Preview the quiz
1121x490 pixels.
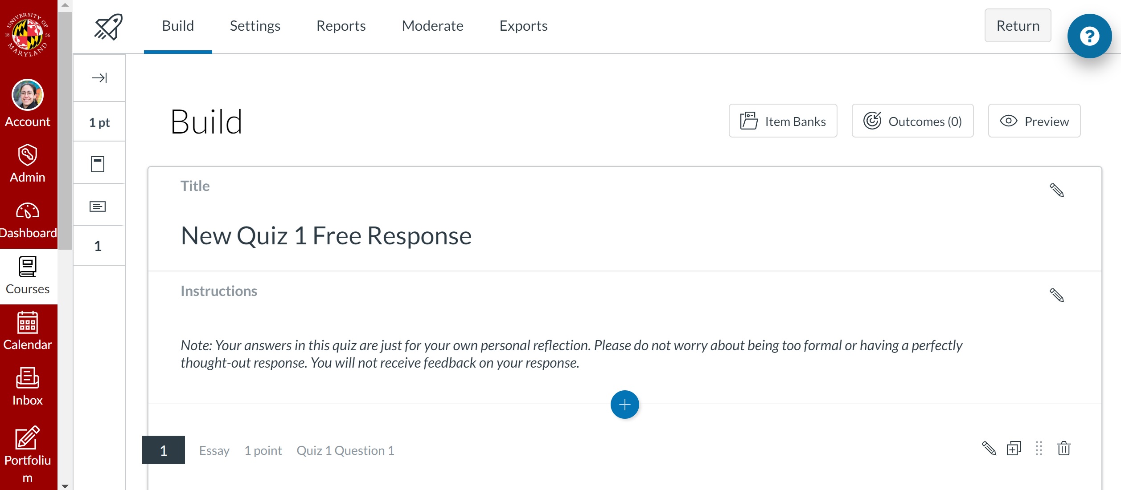[1034, 121]
